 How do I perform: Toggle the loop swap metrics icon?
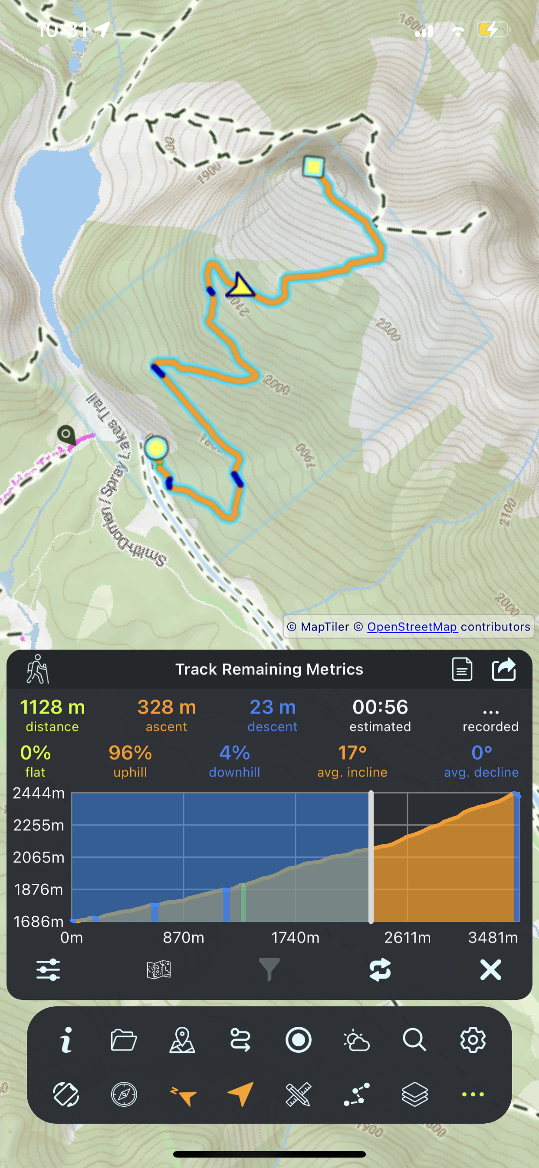click(380, 970)
